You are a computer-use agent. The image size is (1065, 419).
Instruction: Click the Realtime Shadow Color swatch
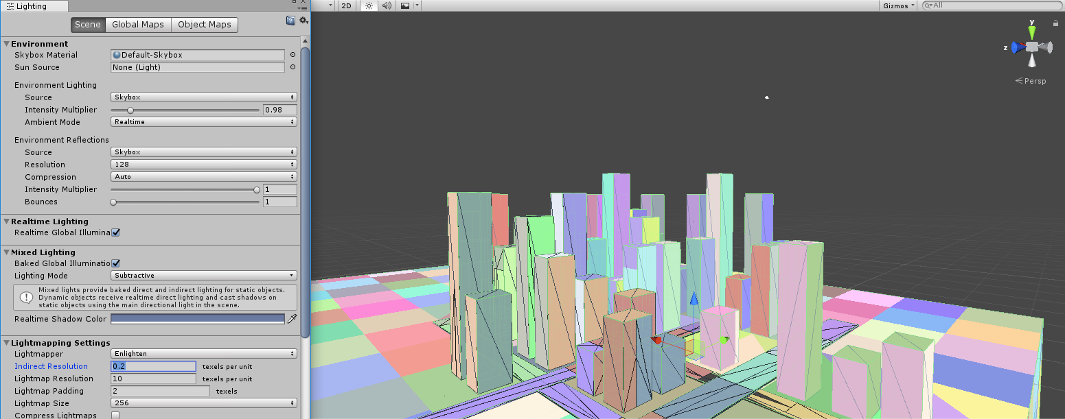click(x=198, y=319)
